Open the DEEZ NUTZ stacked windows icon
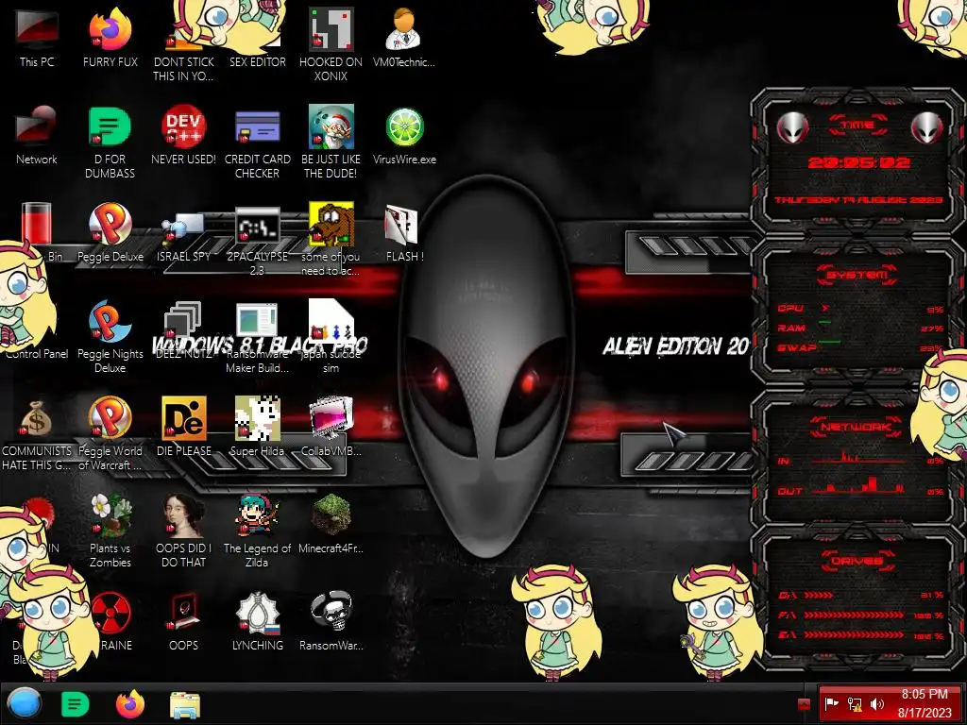Viewport: 967px width, 725px height. point(184,329)
